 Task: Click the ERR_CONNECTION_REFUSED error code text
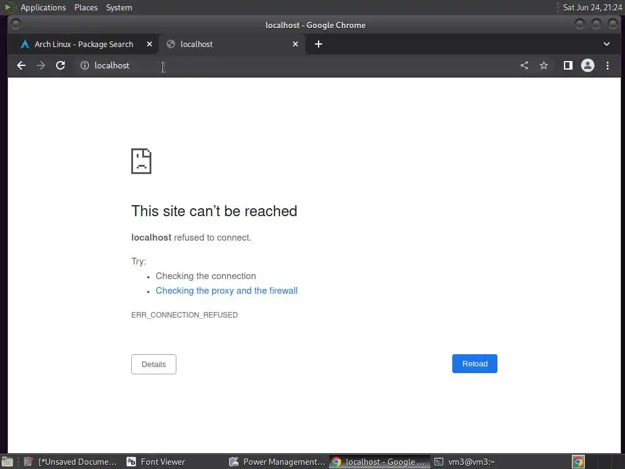(184, 315)
